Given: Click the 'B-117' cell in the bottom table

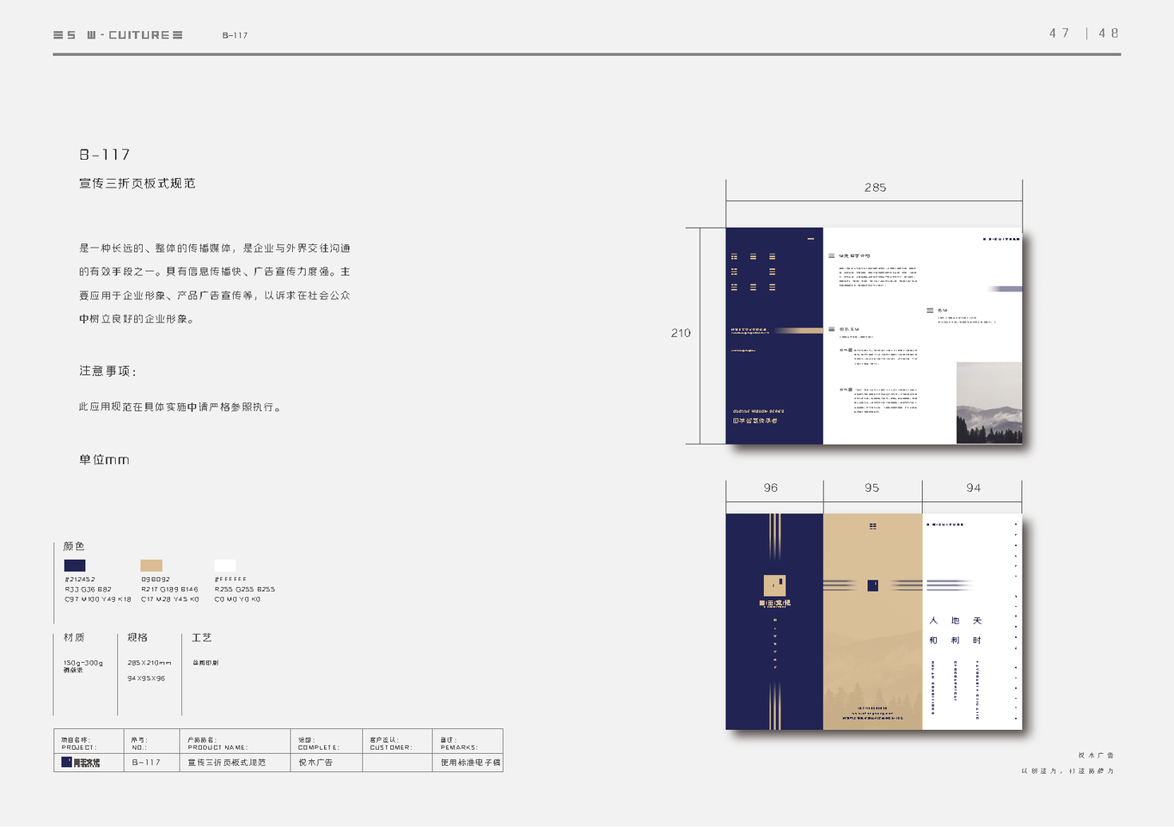Looking at the screenshot, I should pyautogui.click(x=146, y=763).
